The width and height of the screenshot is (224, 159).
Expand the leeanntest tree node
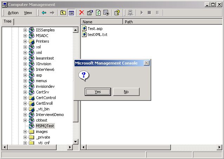click(x=25, y=58)
